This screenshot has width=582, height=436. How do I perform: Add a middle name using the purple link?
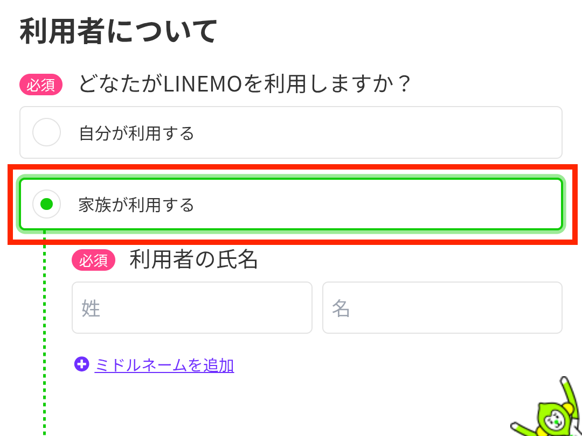pos(163,365)
